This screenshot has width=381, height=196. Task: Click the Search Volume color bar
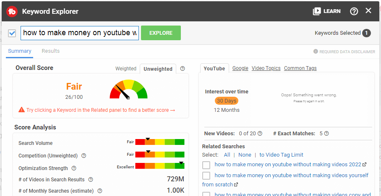159,142
